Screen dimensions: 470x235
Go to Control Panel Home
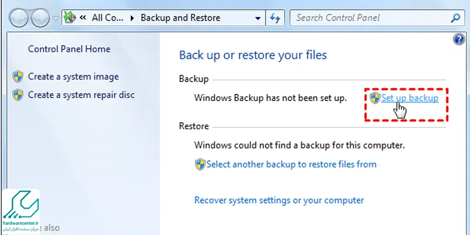coord(69,49)
